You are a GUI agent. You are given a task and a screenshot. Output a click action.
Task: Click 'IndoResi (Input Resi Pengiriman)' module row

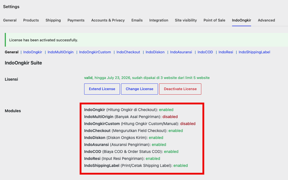pyautogui.click(x=122, y=159)
